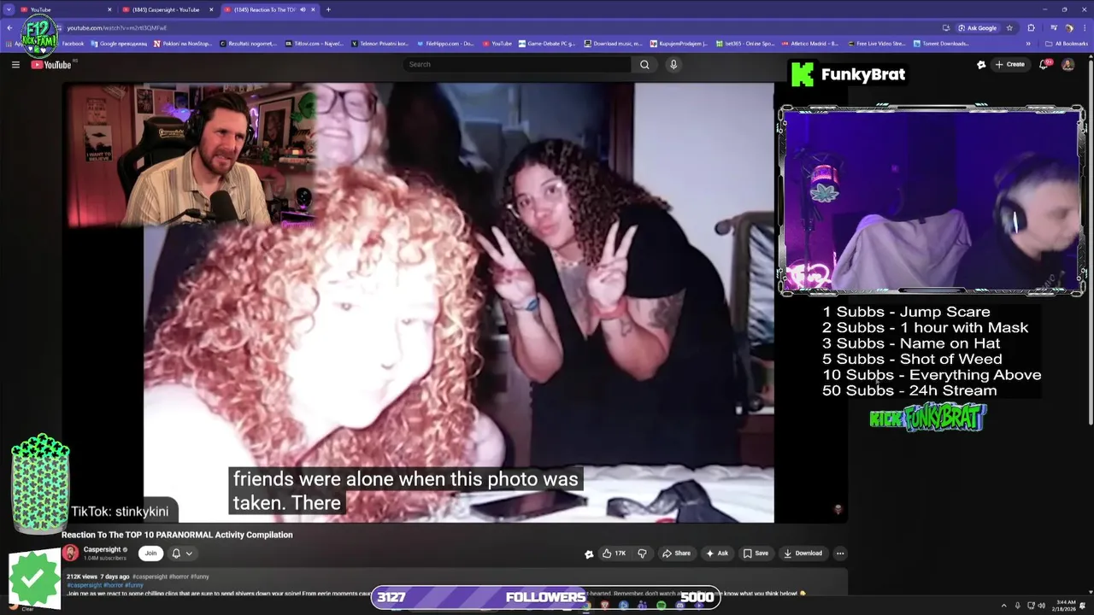The image size is (1094, 615).
Task: Close the active Reaction To The TOP tab
Action: click(x=314, y=9)
